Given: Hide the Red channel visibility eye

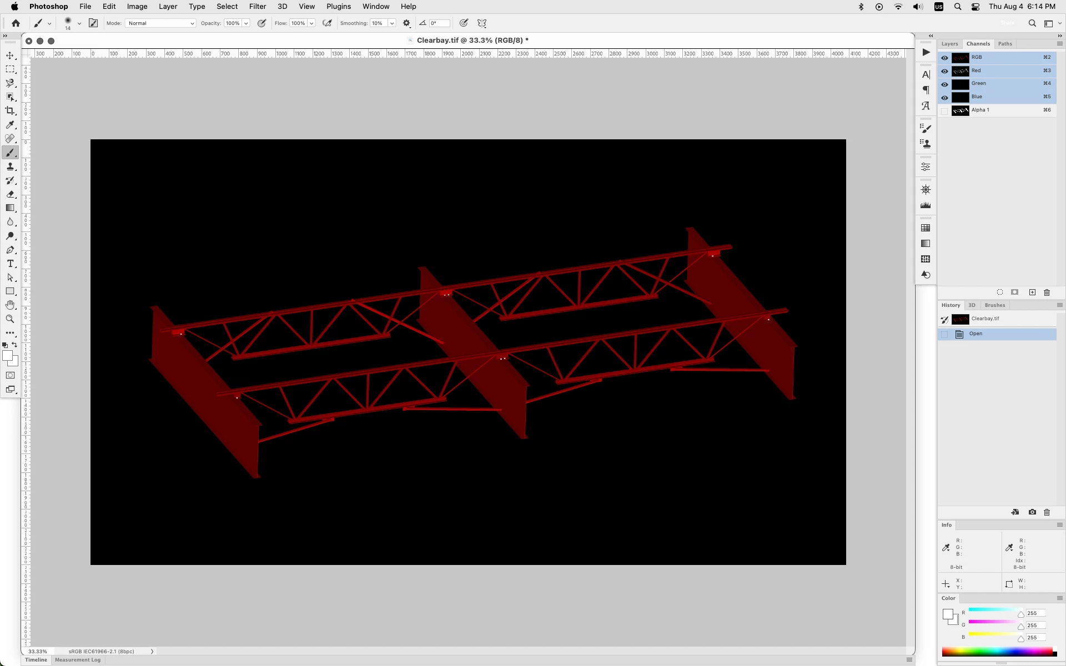Looking at the screenshot, I should coord(944,71).
